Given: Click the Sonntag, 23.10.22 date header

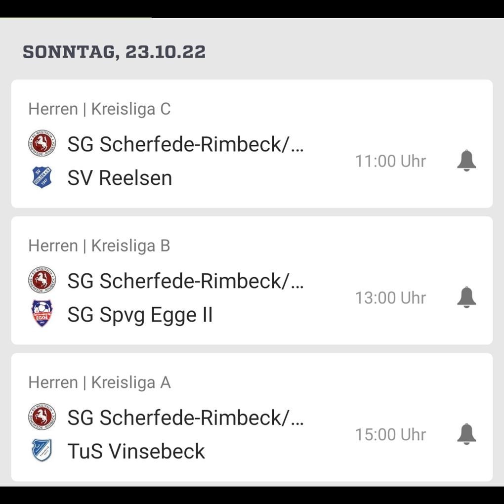Looking at the screenshot, I should 114,52.
